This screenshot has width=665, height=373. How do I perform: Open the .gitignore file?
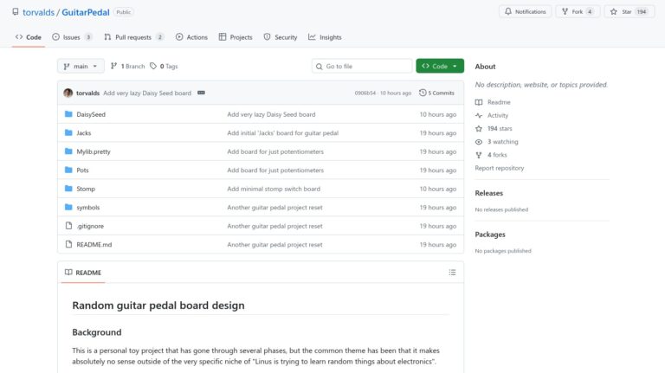[90, 227]
